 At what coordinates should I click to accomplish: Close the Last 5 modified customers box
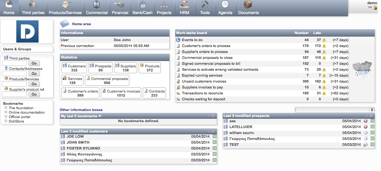coord(213,131)
